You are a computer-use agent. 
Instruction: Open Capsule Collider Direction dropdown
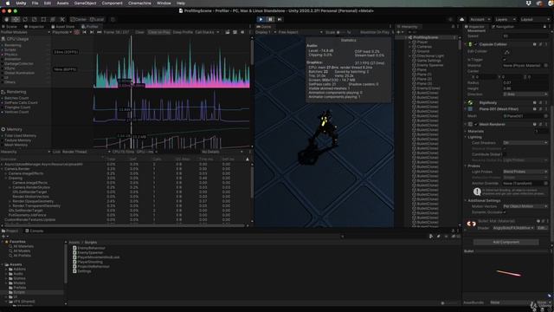tap(525, 94)
